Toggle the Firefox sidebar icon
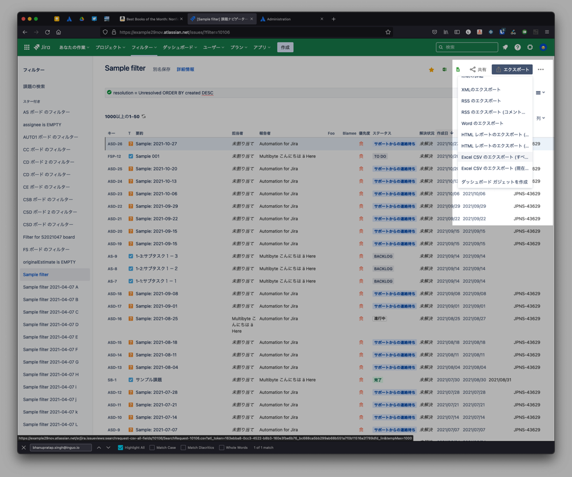Viewport: 572px width, 477px height. 457,32
